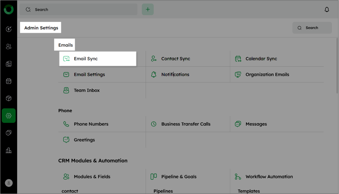Image resolution: width=339 pixels, height=194 pixels.
Task: Click the contact sub-link under Modules & Fields
Action: tap(70, 191)
